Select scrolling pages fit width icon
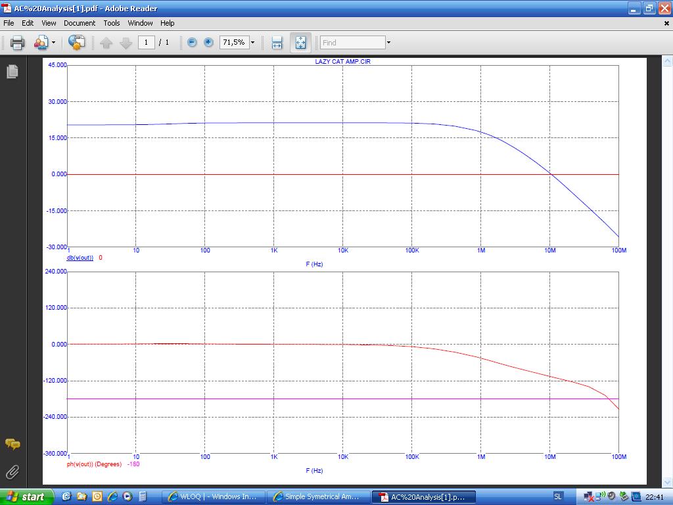673x505 pixels. pyautogui.click(x=277, y=43)
